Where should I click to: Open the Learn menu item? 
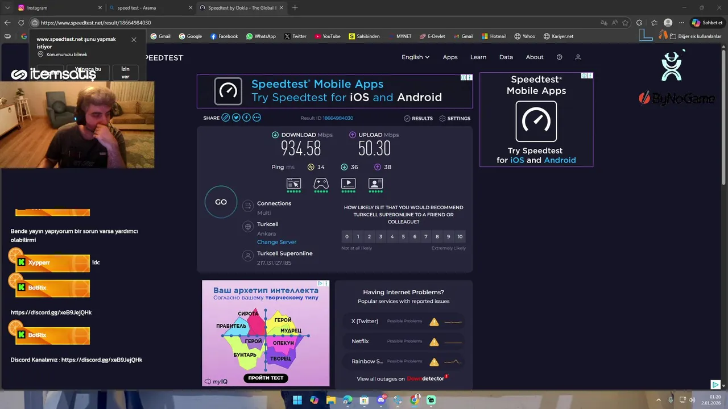click(478, 57)
